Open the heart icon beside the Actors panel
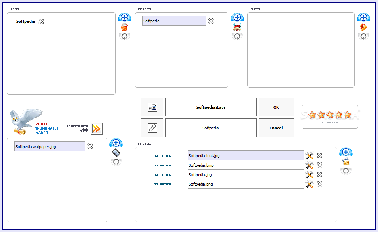The image size is (378, 232). point(237,27)
